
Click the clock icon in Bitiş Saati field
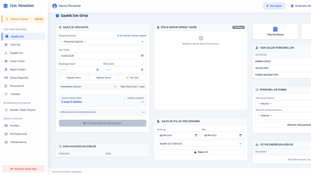coord(142,70)
